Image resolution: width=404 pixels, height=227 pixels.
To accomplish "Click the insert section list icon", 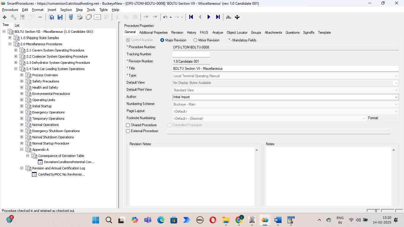I will pyautogui.click(x=22, y=17).
